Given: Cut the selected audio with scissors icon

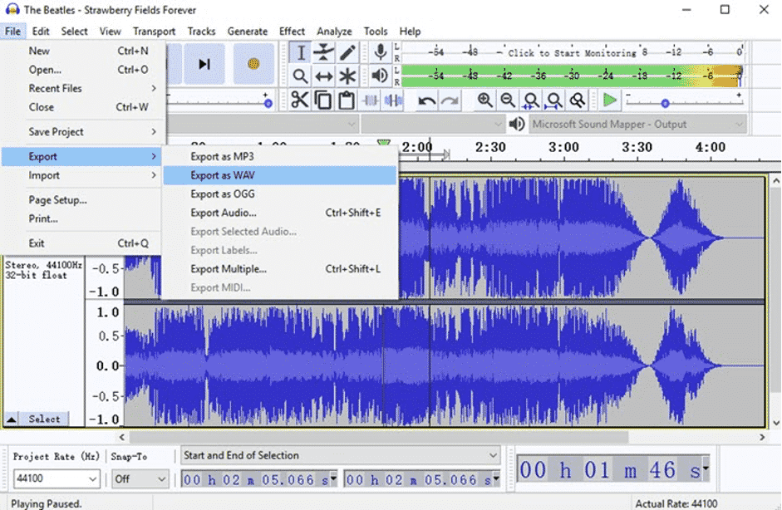Looking at the screenshot, I should [301, 100].
